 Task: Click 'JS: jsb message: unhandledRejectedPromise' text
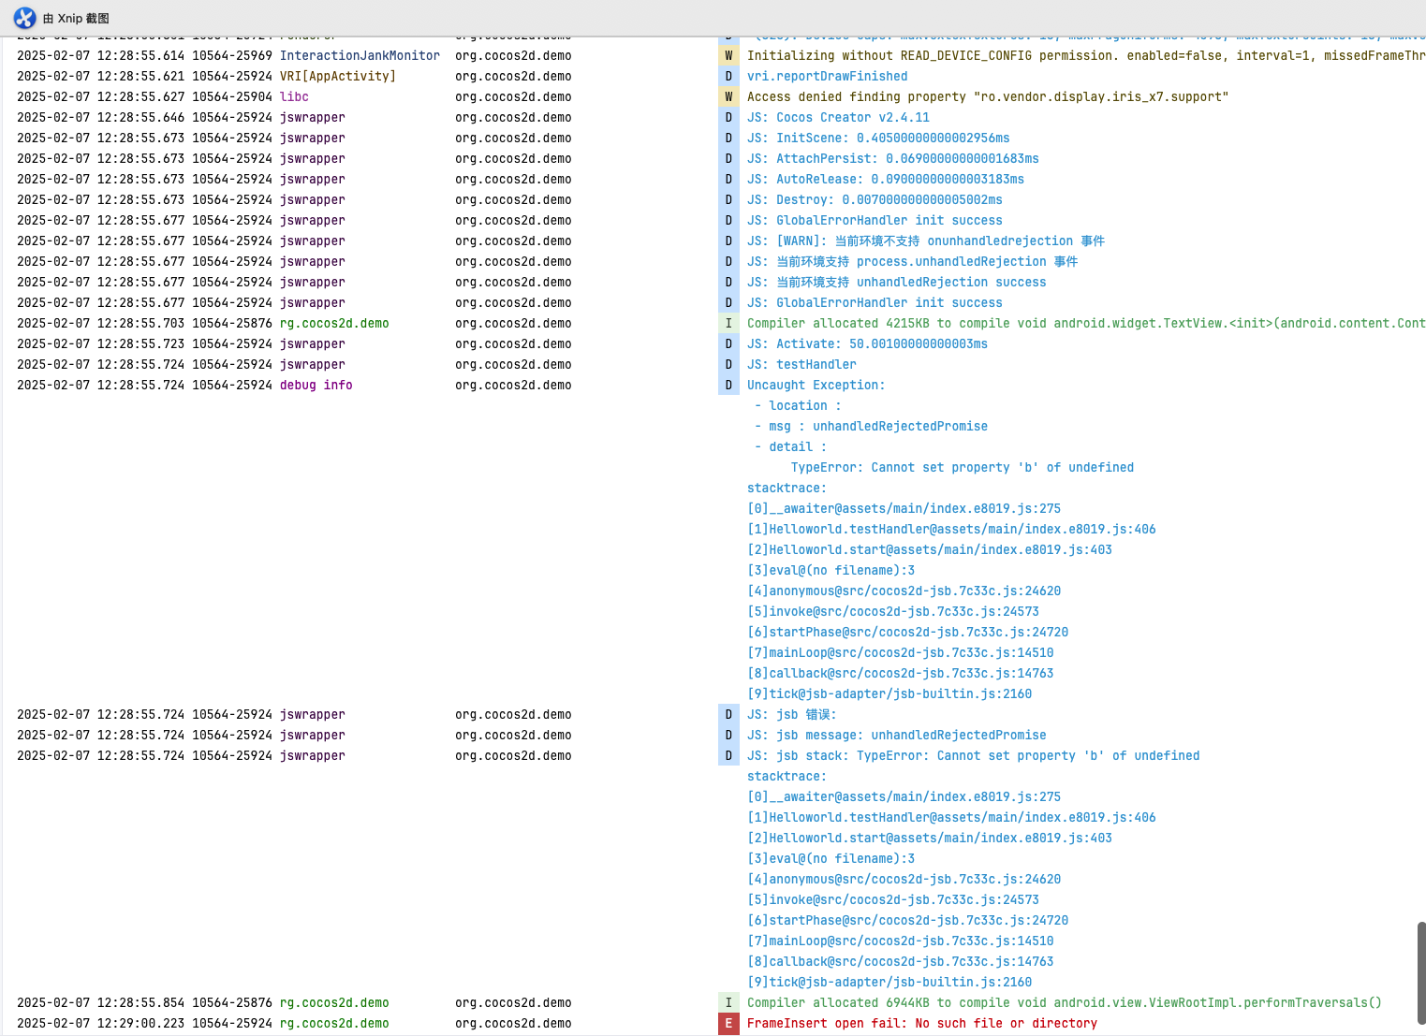[897, 736]
